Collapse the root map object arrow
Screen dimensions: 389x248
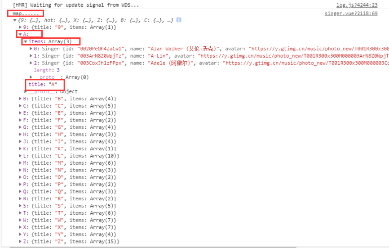click(x=15, y=20)
